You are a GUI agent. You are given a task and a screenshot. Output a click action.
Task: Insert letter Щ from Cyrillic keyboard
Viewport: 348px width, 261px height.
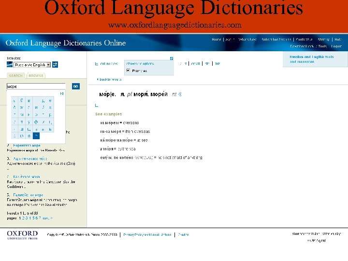[x=29, y=129]
